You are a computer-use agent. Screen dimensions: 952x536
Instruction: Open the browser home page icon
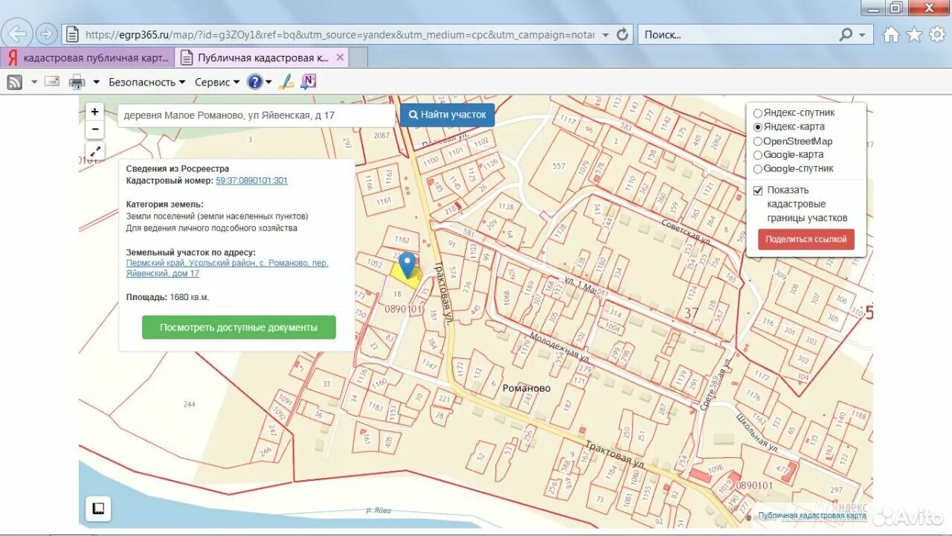tap(890, 34)
